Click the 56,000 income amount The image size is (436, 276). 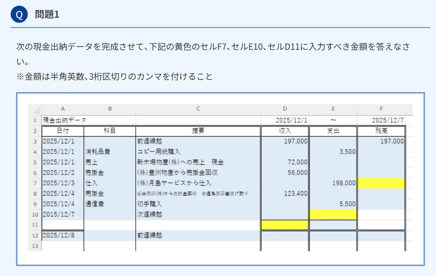pyautogui.click(x=298, y=173)
